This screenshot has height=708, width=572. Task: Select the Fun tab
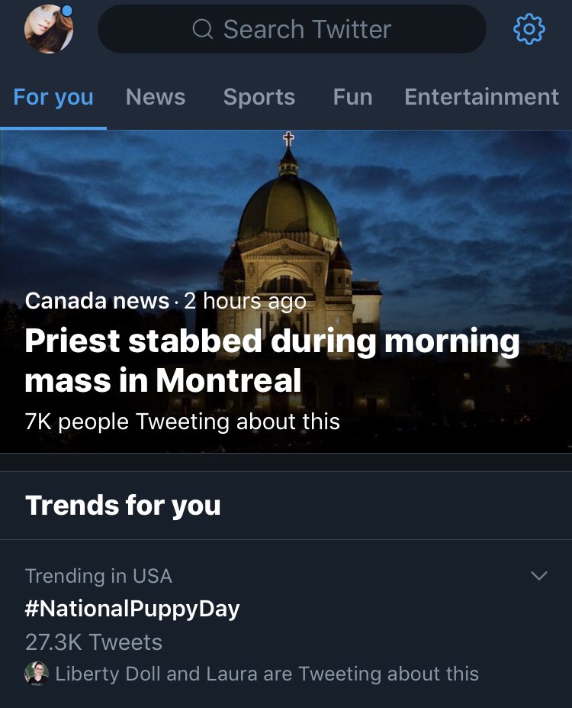pos(352,97)
